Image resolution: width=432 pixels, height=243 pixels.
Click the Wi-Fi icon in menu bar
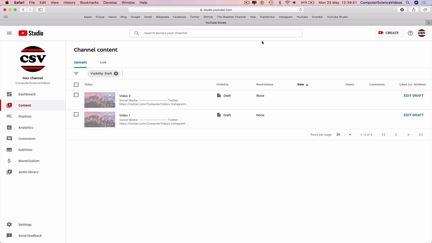coord(287,3)
